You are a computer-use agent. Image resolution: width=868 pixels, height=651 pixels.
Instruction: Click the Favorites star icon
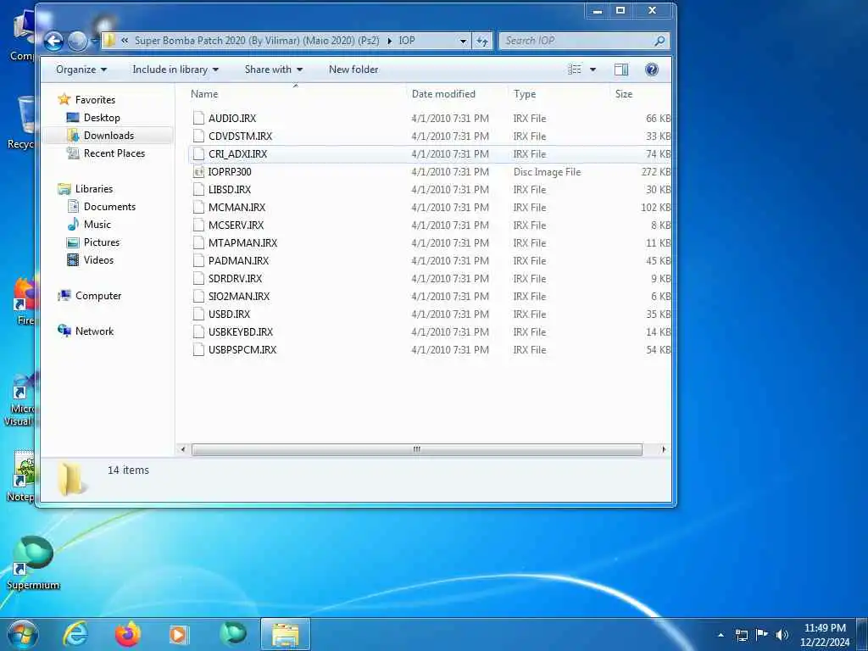pos(64,100)
